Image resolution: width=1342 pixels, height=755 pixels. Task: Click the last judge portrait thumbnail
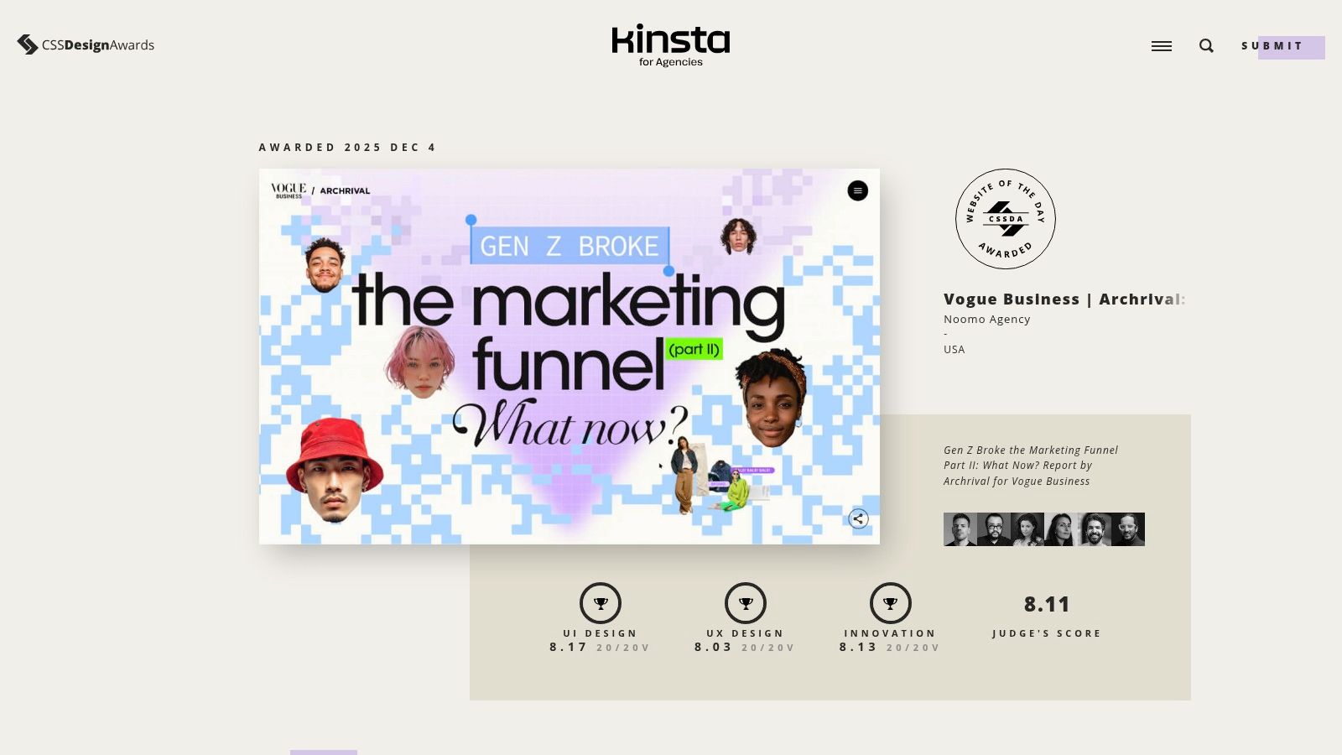pyautogui.click(x=1128, y=529)
